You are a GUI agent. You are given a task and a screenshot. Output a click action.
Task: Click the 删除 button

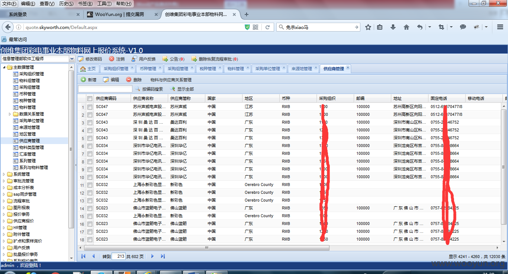pyautogui.click(x=134, y=80)
